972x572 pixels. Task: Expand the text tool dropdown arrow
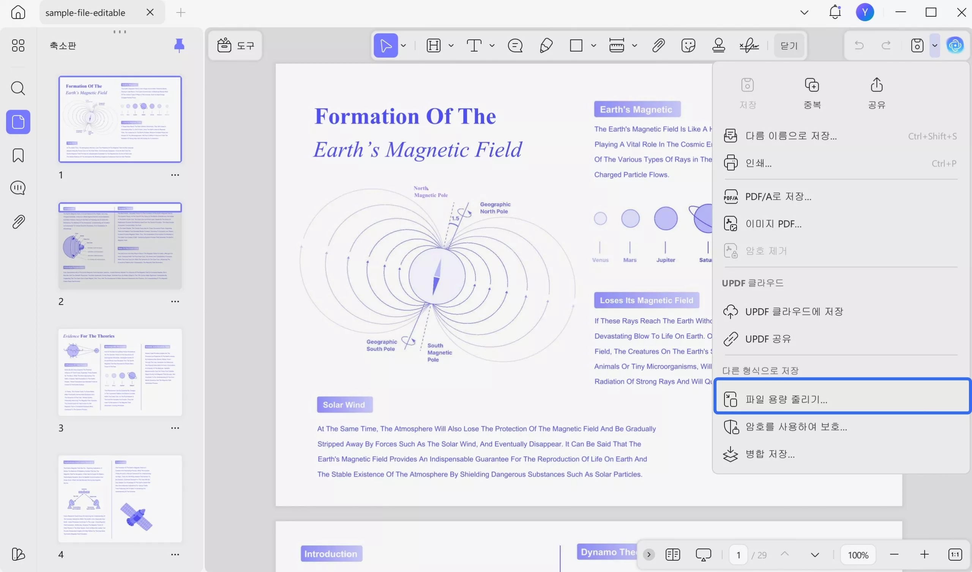click(492, 46)
